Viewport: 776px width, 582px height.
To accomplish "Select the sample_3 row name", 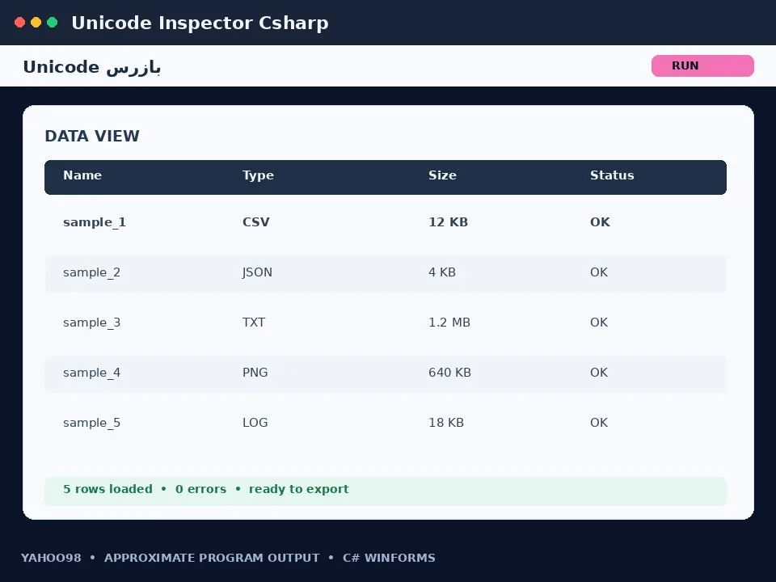I will [x=91, y=323].
